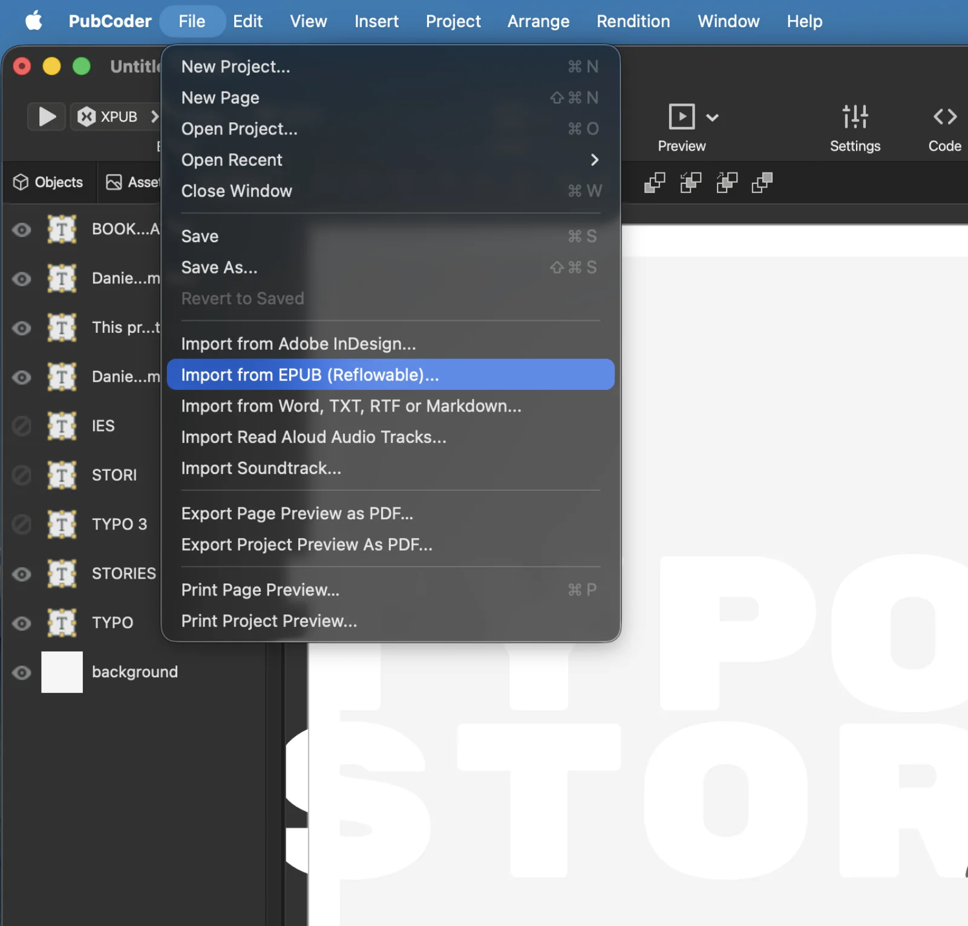Viewport: 968px width, 926px height.
Task: Expand the Preview dropdown arrow
Action: tap(713, 117)
